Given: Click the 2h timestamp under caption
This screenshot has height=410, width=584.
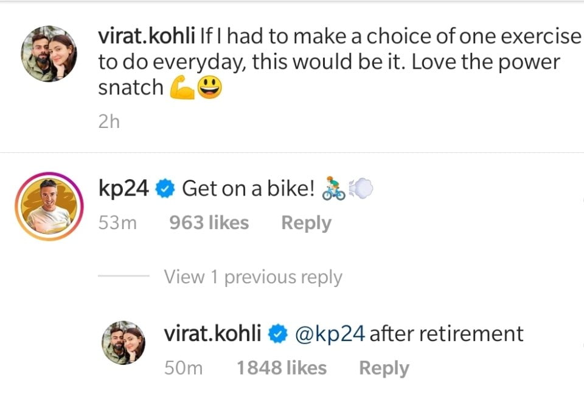Looking at the screenshot, I should coord(109,122).
